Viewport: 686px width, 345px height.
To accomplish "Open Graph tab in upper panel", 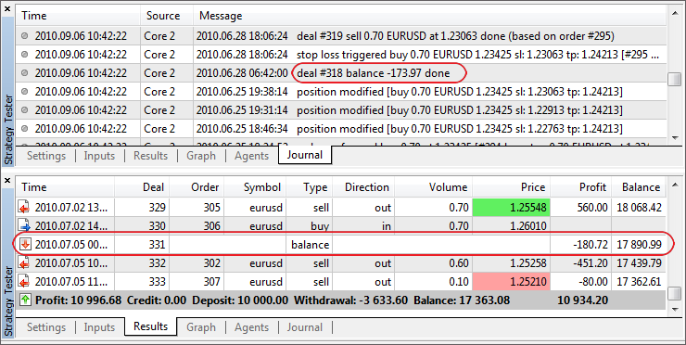I will pyautogui.click(x=201, y=156).
